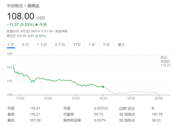
Task: Click the CDP 评分 label link
Action: 127,108
